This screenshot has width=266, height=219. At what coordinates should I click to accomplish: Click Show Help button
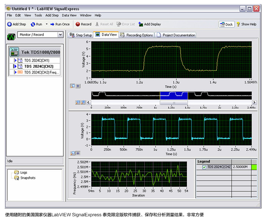(246, 24)
